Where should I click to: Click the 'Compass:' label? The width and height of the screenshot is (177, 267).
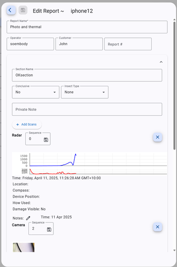coord(21,190)
